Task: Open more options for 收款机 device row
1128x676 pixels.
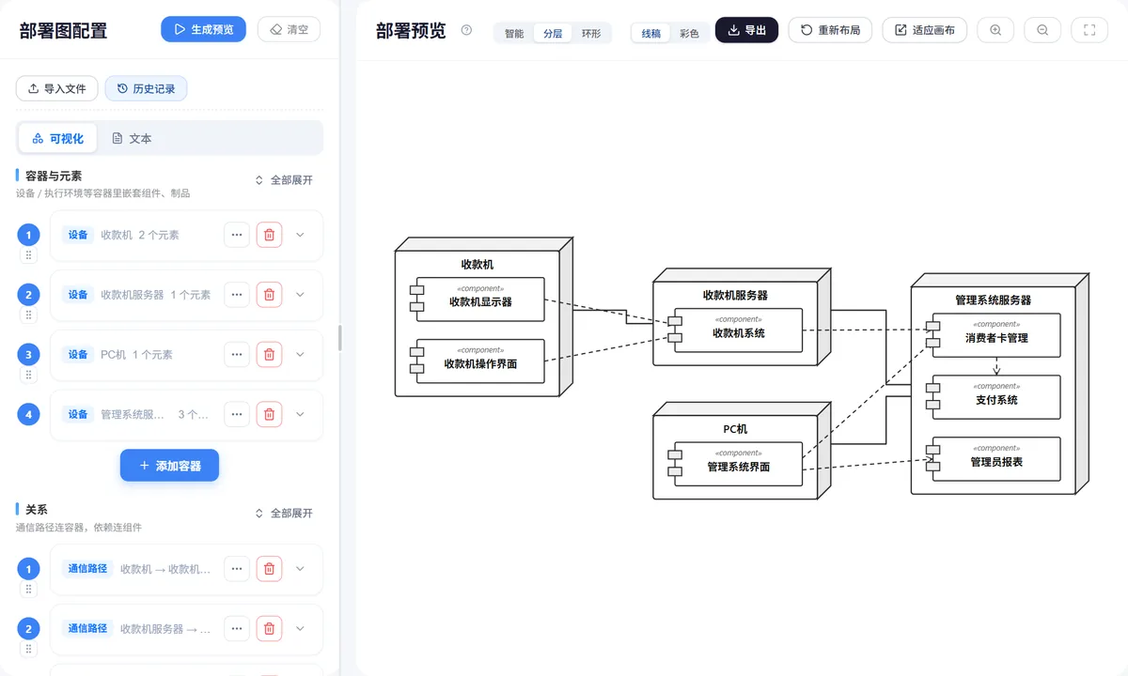Action: point(237,235)
